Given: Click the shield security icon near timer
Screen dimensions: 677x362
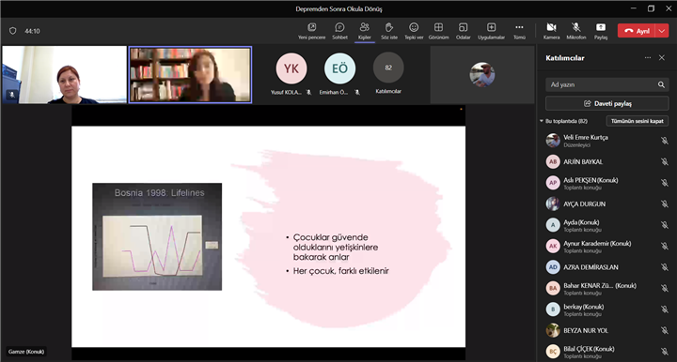Looking at the screenshot, I should tap(12, 31).
